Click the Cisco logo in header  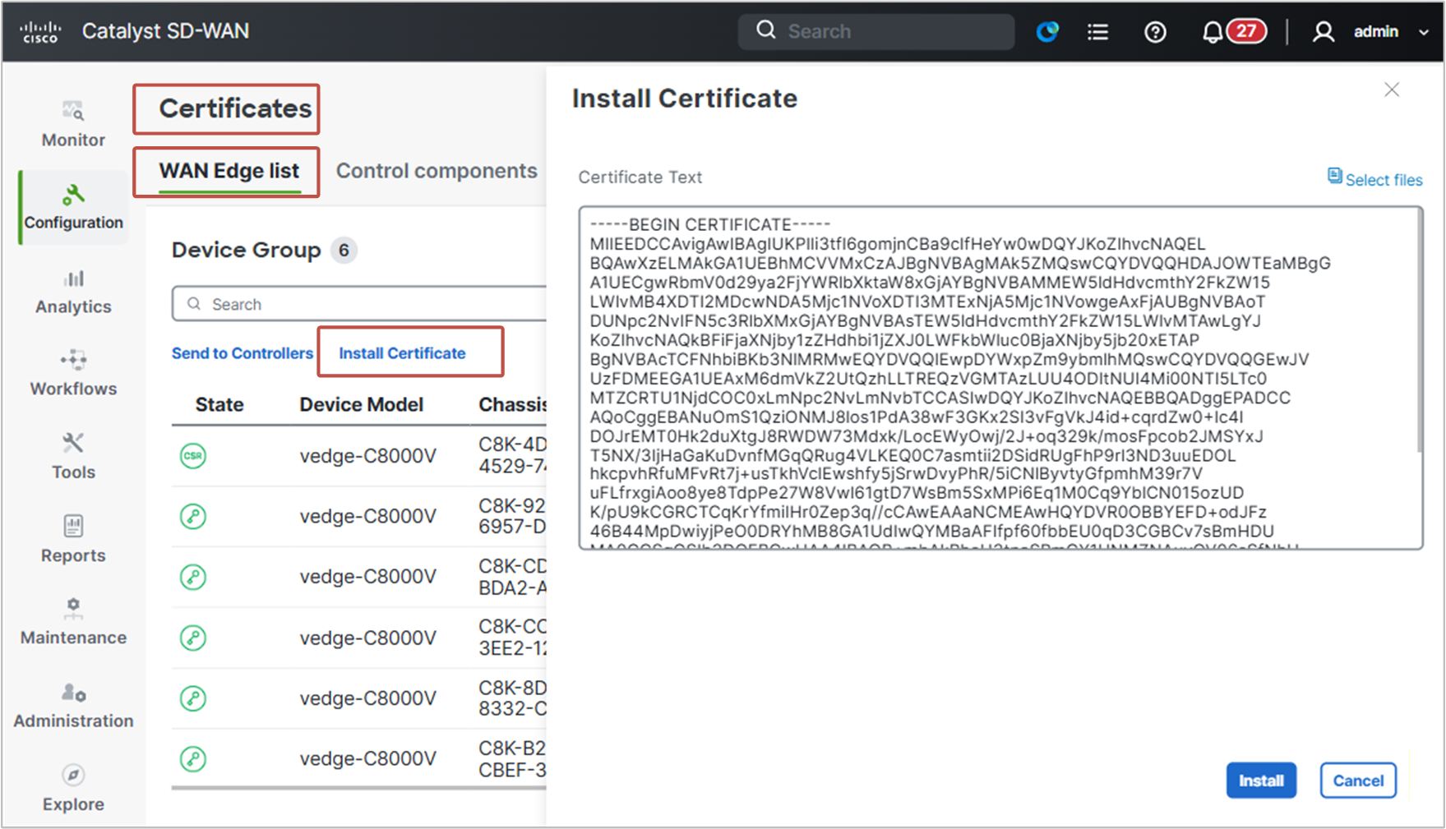(x=39, y=31)
